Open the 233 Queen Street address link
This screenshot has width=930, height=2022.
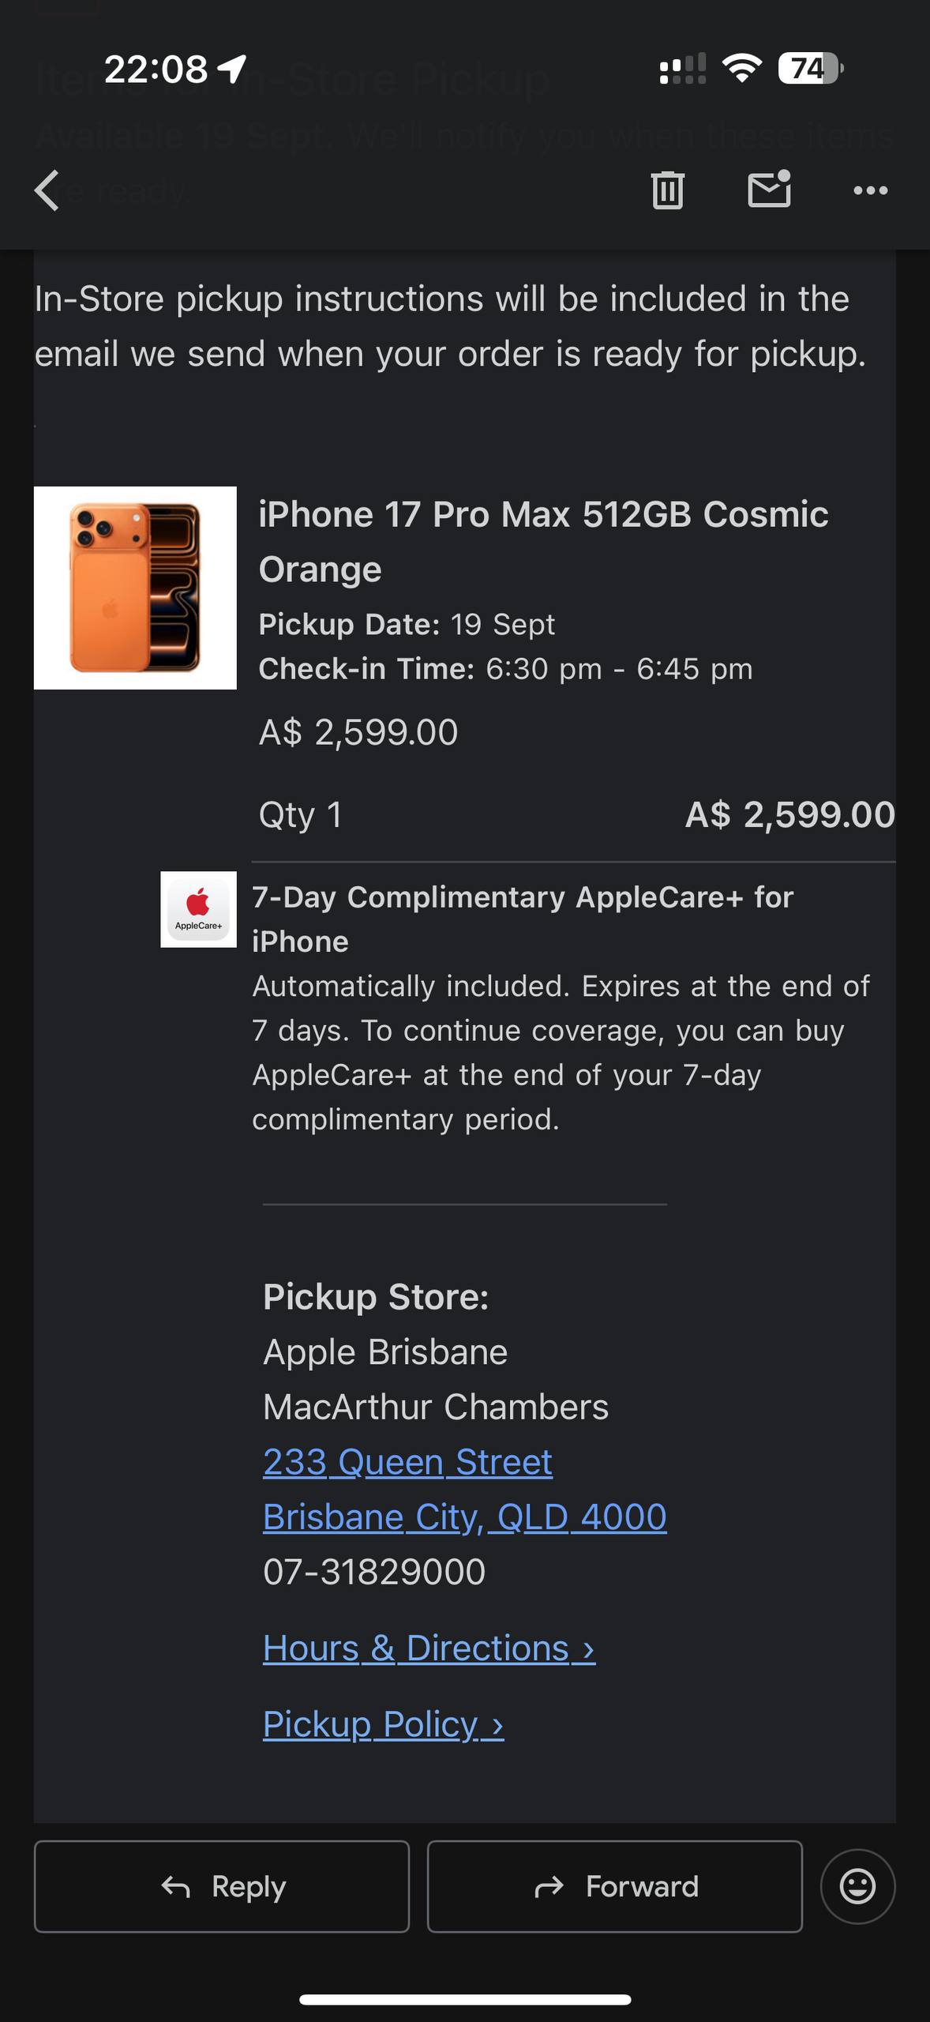(407, 1462)
